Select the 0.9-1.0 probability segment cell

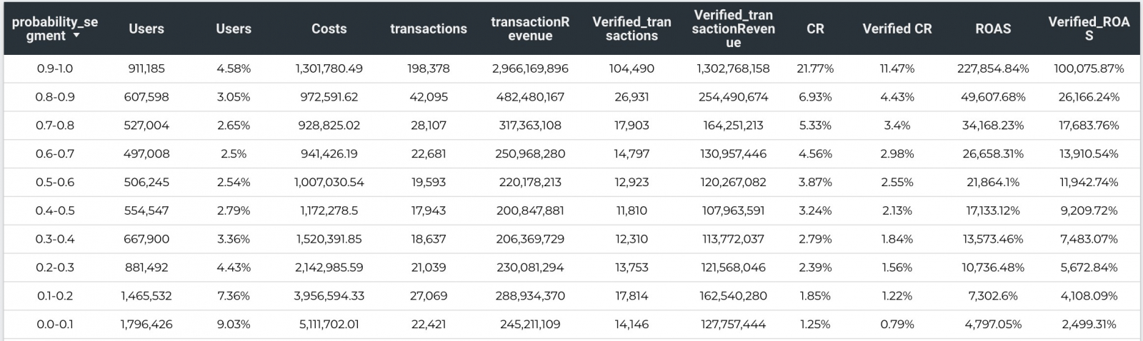click(55, 68)
